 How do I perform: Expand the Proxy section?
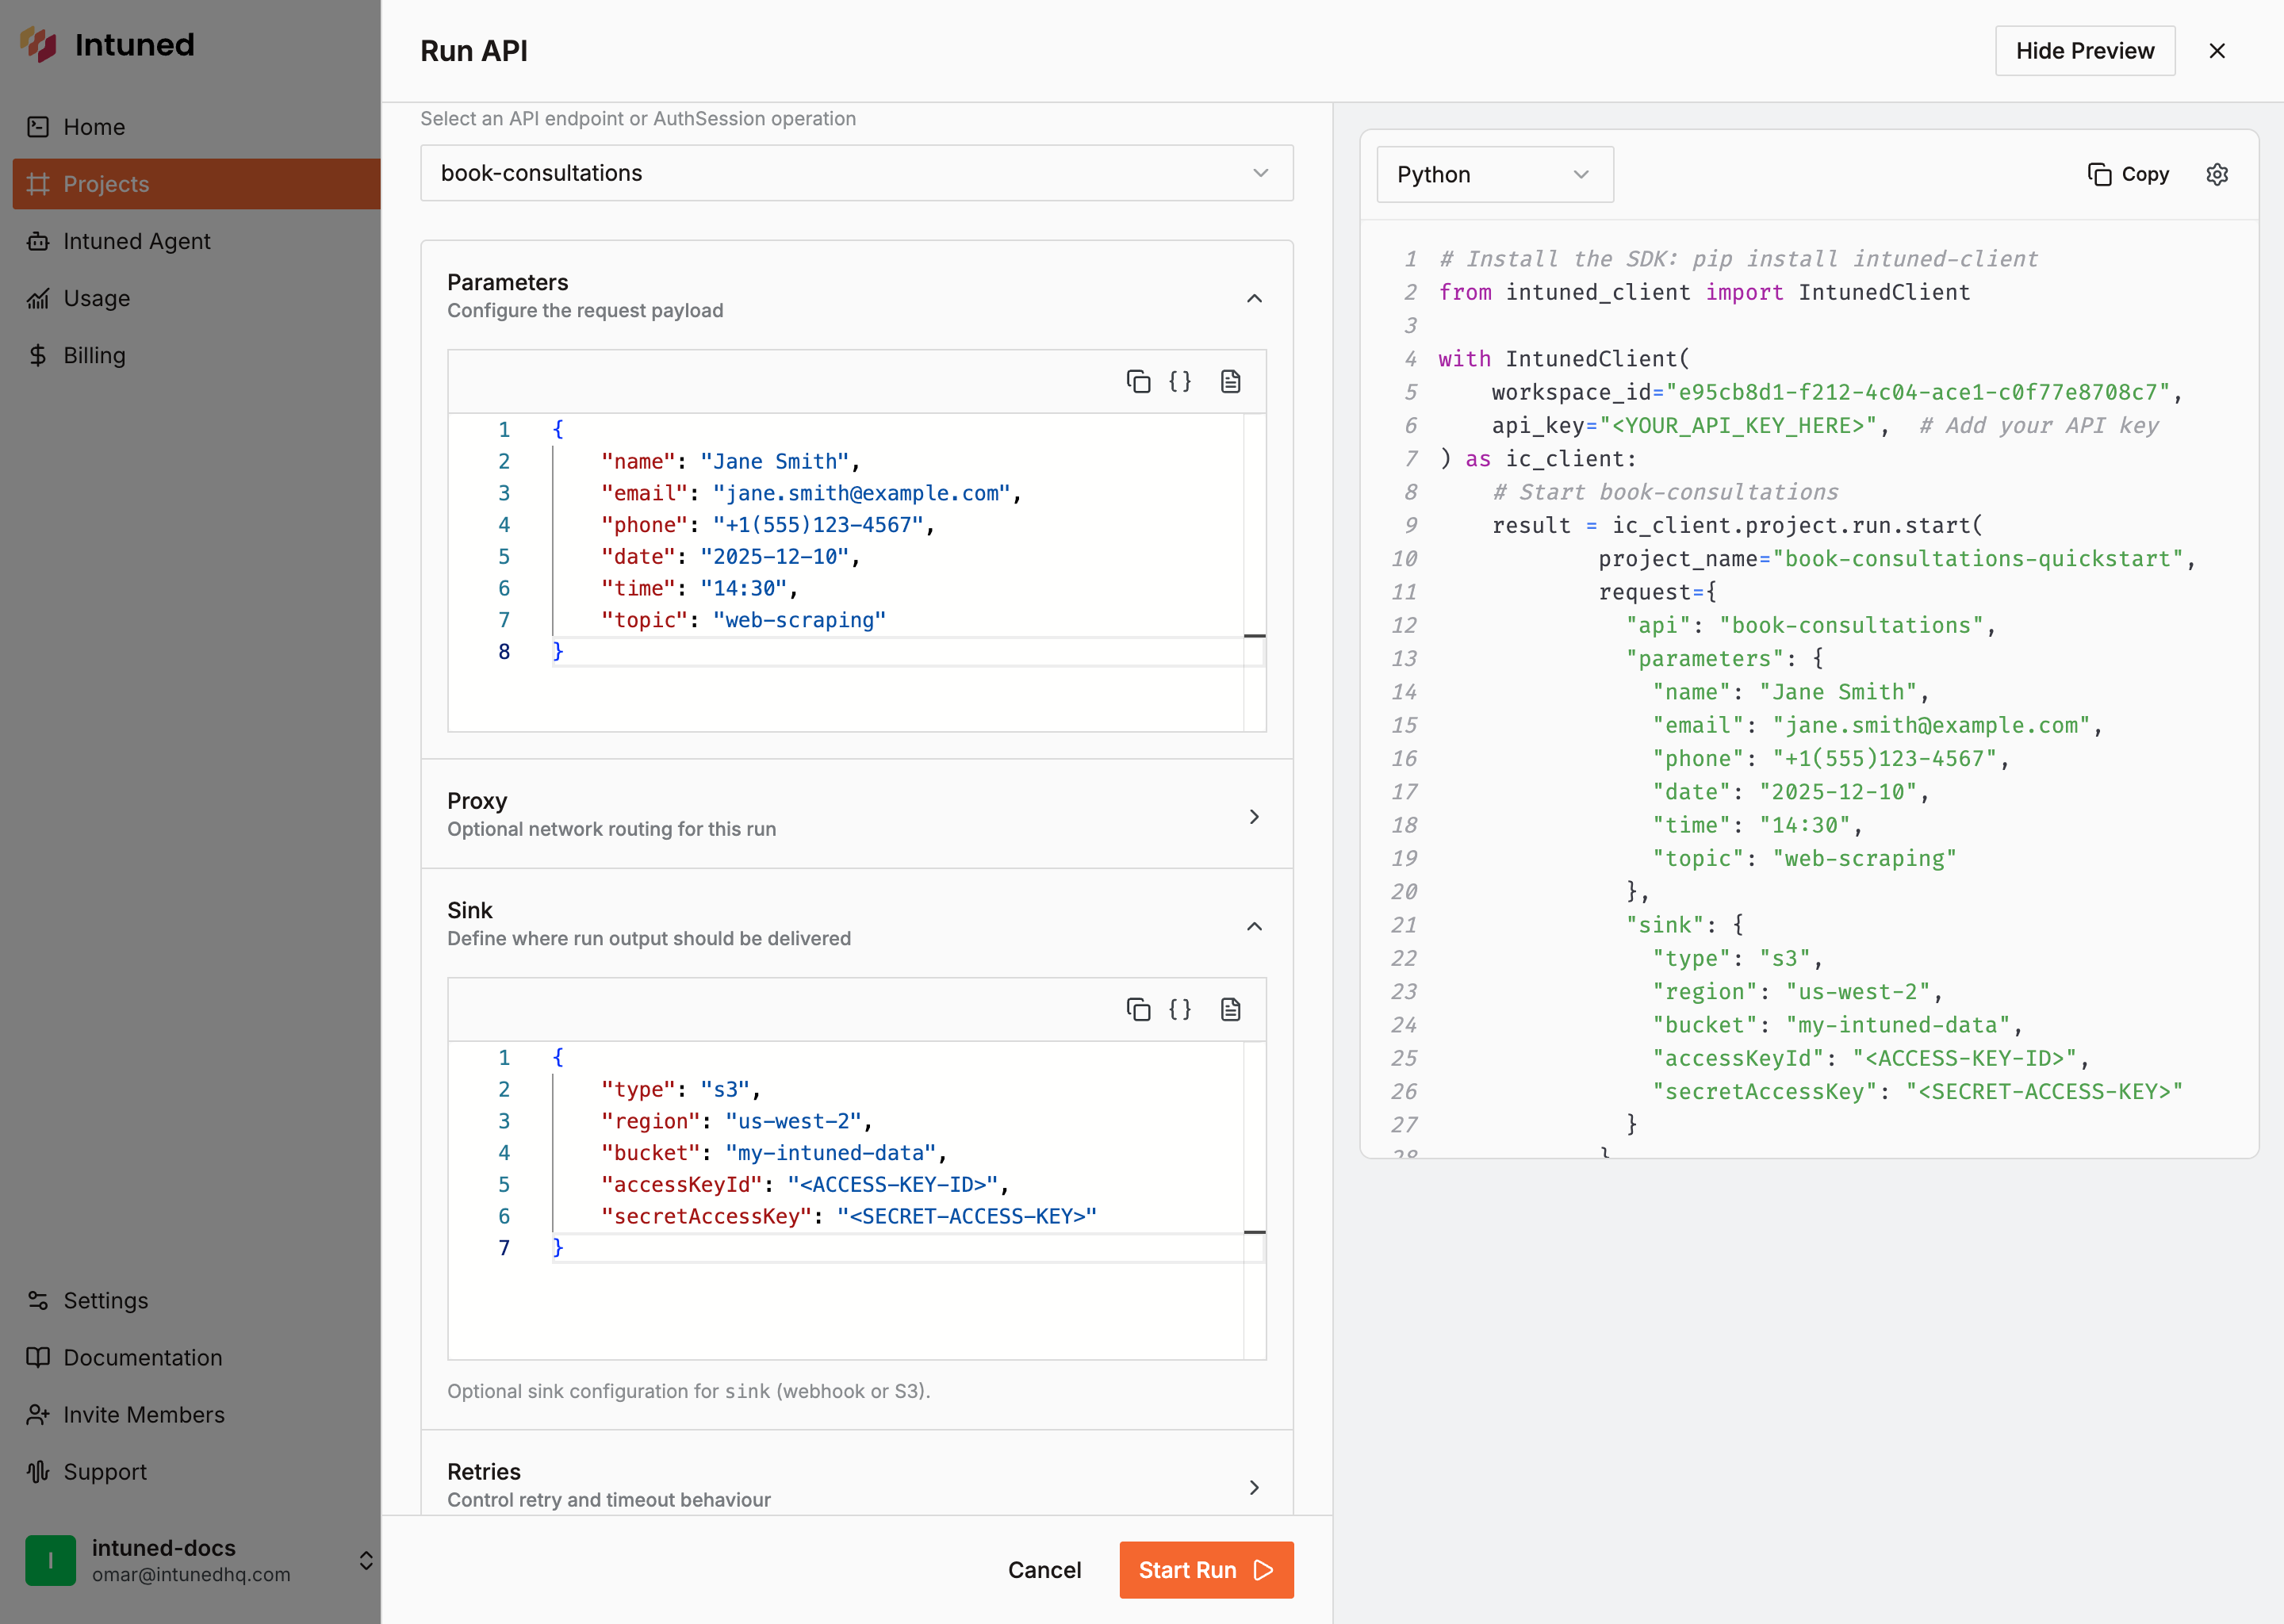(x=1254, y=816)
